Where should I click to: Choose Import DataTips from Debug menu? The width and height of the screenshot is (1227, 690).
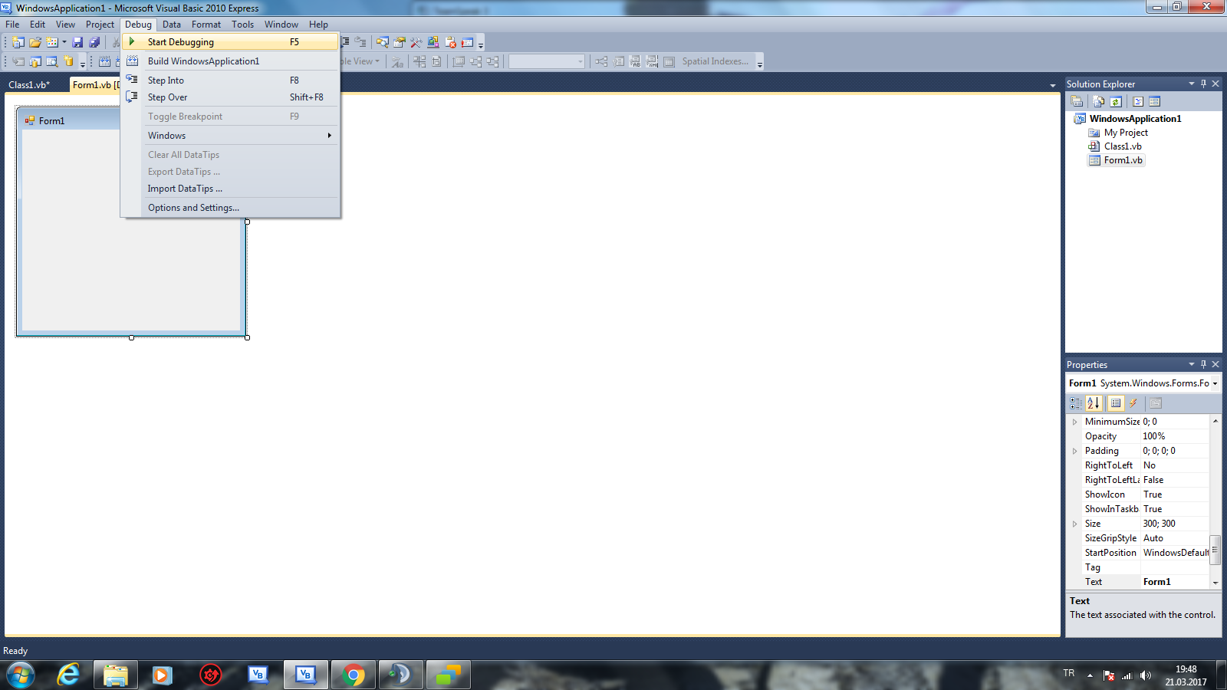(230, 189)
